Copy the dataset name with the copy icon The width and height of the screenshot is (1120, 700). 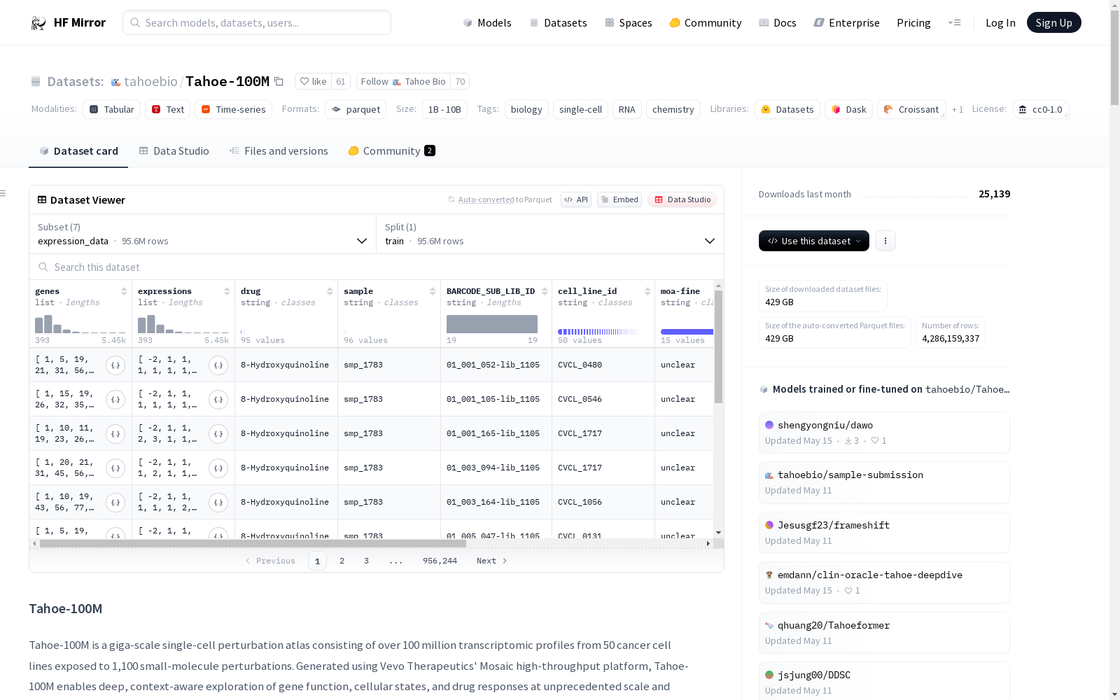tap(279, 82)
